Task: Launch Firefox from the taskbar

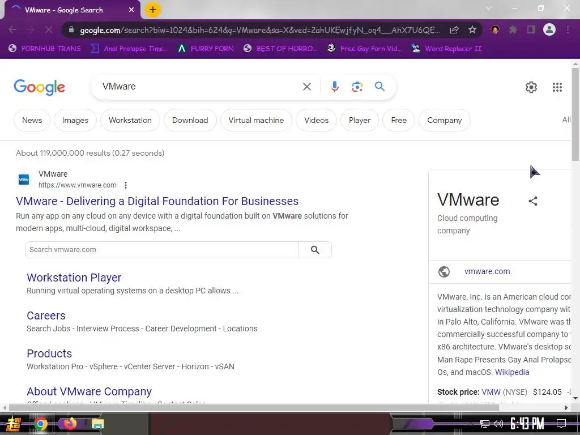Action: pyautogui.click(x=70, y=423)
